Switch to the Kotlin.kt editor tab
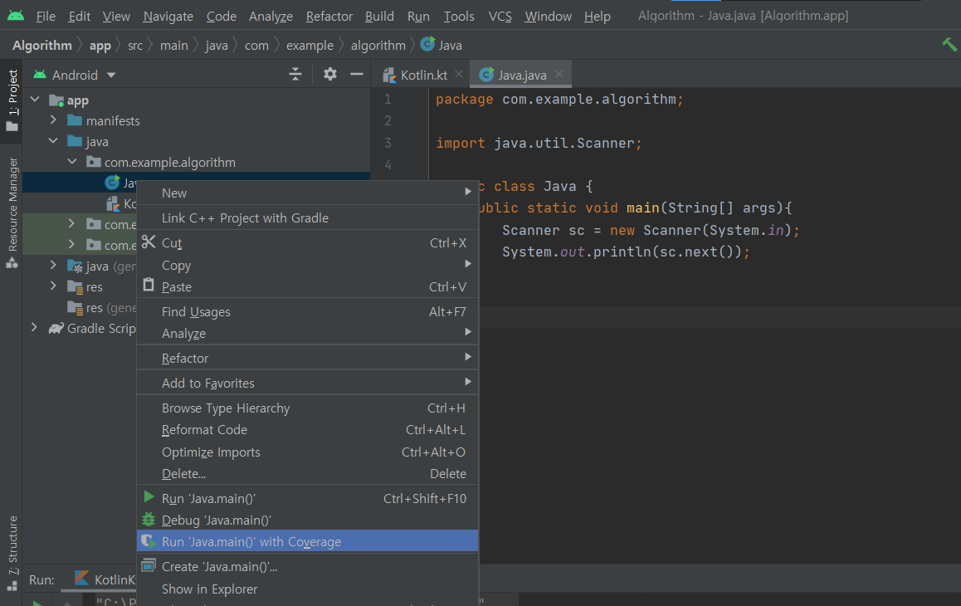This screenshot has height=606, width=961. [x=423, y=75]
